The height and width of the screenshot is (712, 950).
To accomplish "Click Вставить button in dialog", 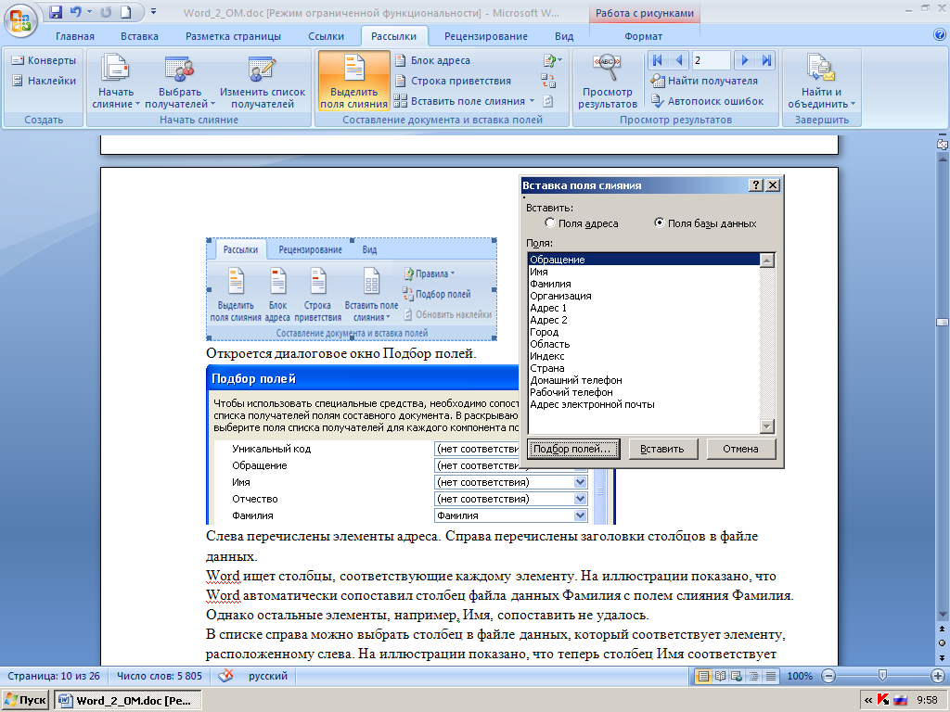I will pyautogui.click(x=662, y=449).
